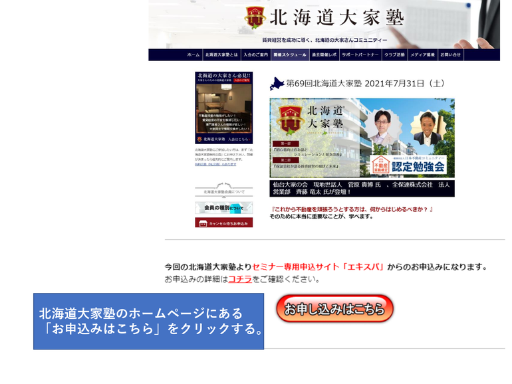Viewport: 512px width, 384px height.
Task: Click the house icon on キャンセル待ち button
Action: [203, 223]
